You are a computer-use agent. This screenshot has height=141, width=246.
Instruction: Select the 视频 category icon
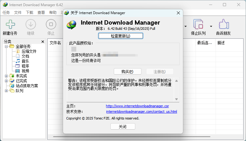tap(18, 71)
